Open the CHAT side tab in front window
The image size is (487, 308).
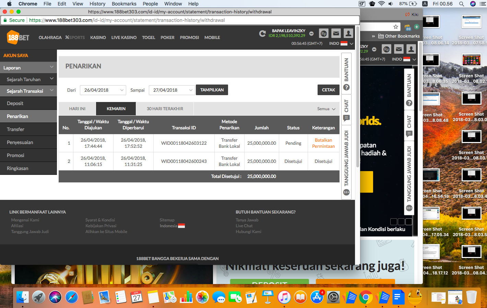346,110
